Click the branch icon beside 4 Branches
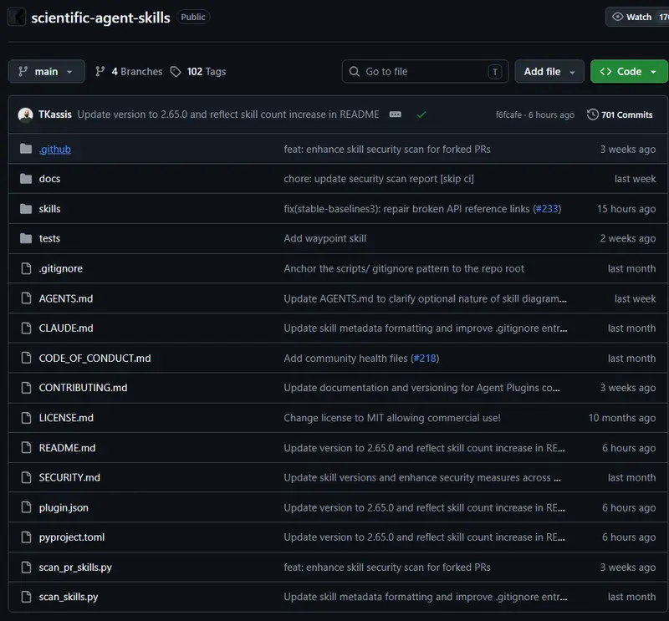Viewport: 669px width, 621px height. [100, 71]
